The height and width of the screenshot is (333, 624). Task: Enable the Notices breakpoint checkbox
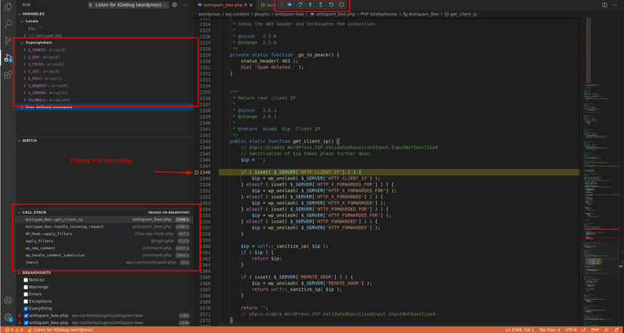26,280
